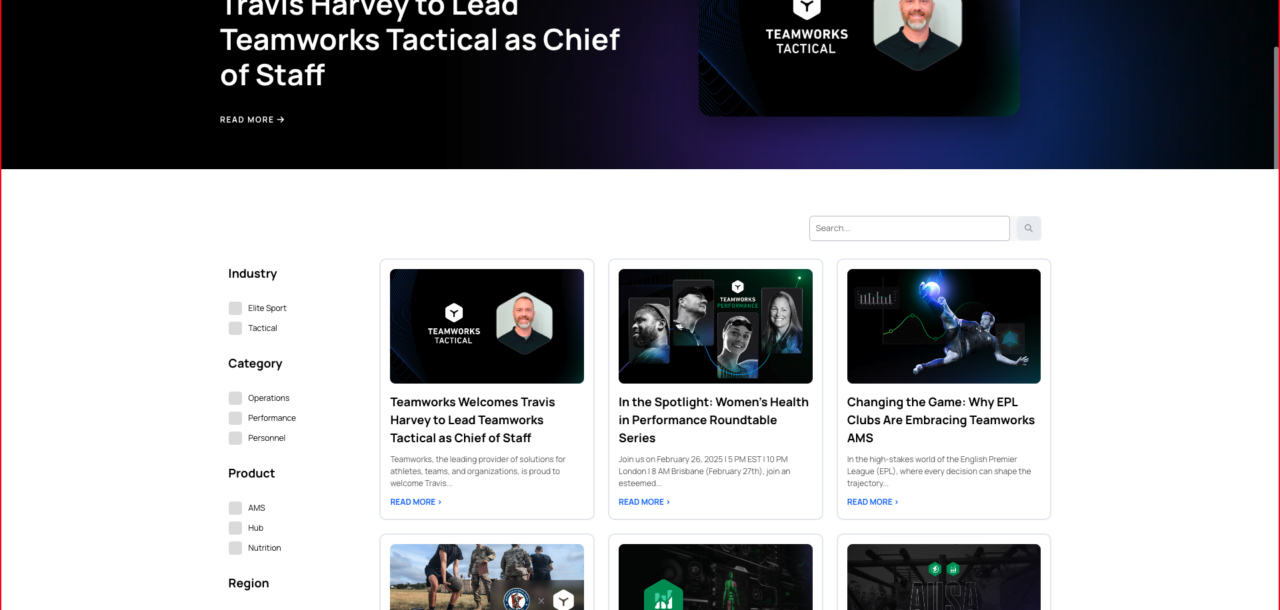Open READ MORE under Women's Health Roundtable

click(x=644, y=502)
